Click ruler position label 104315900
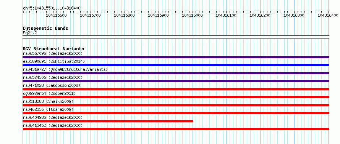Viewport: 340px width, 144px height. pyautogui.click(x=158, y=15)
